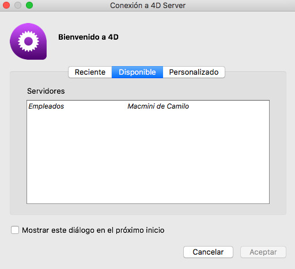Enable the Mostrar este diálogo checkbox
295x269 pixels.
(x=15, y=230)
